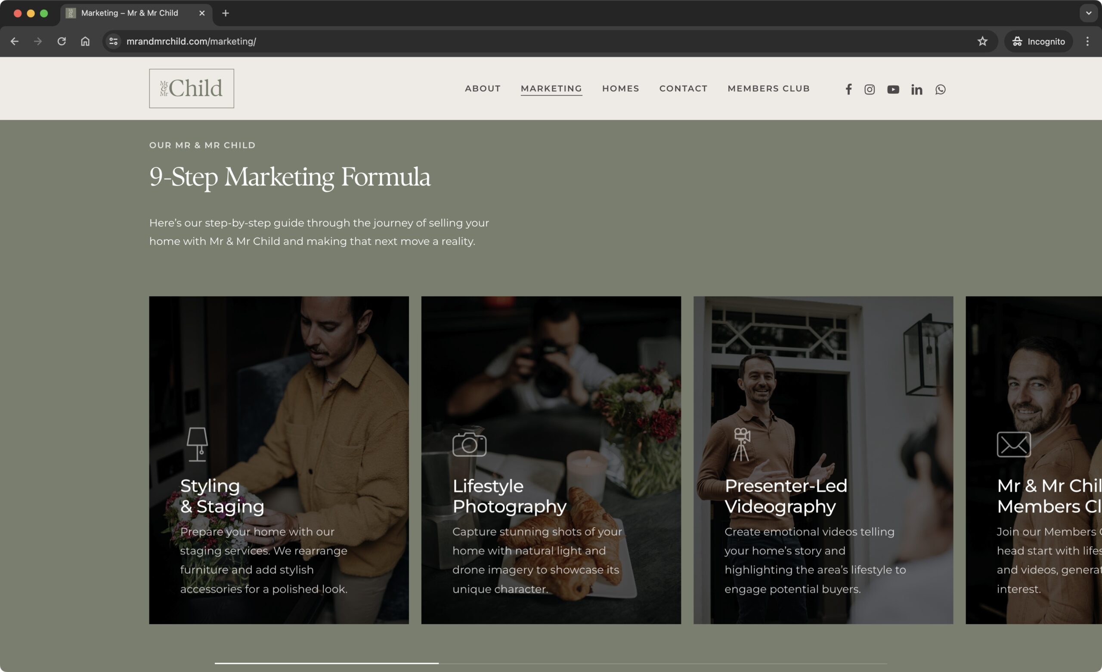The width and height of the screenshot is (1102, 672).
Task: Click the site information icon in address bar
Action: pyautogui.click(x=114, y=42)
